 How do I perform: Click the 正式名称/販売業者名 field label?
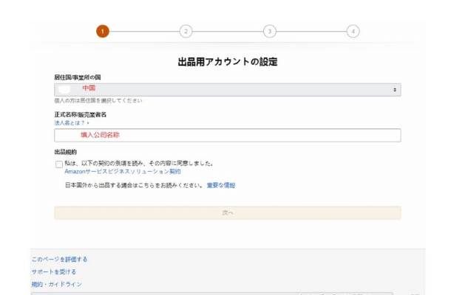[80, 115]
